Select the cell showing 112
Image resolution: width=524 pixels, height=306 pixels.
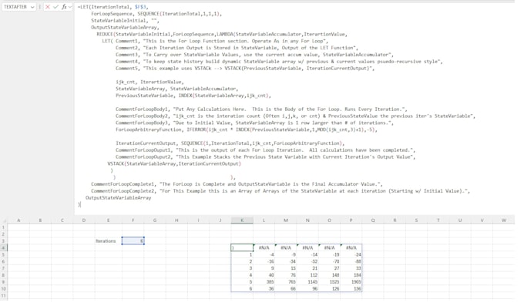[x=307, y=275]
